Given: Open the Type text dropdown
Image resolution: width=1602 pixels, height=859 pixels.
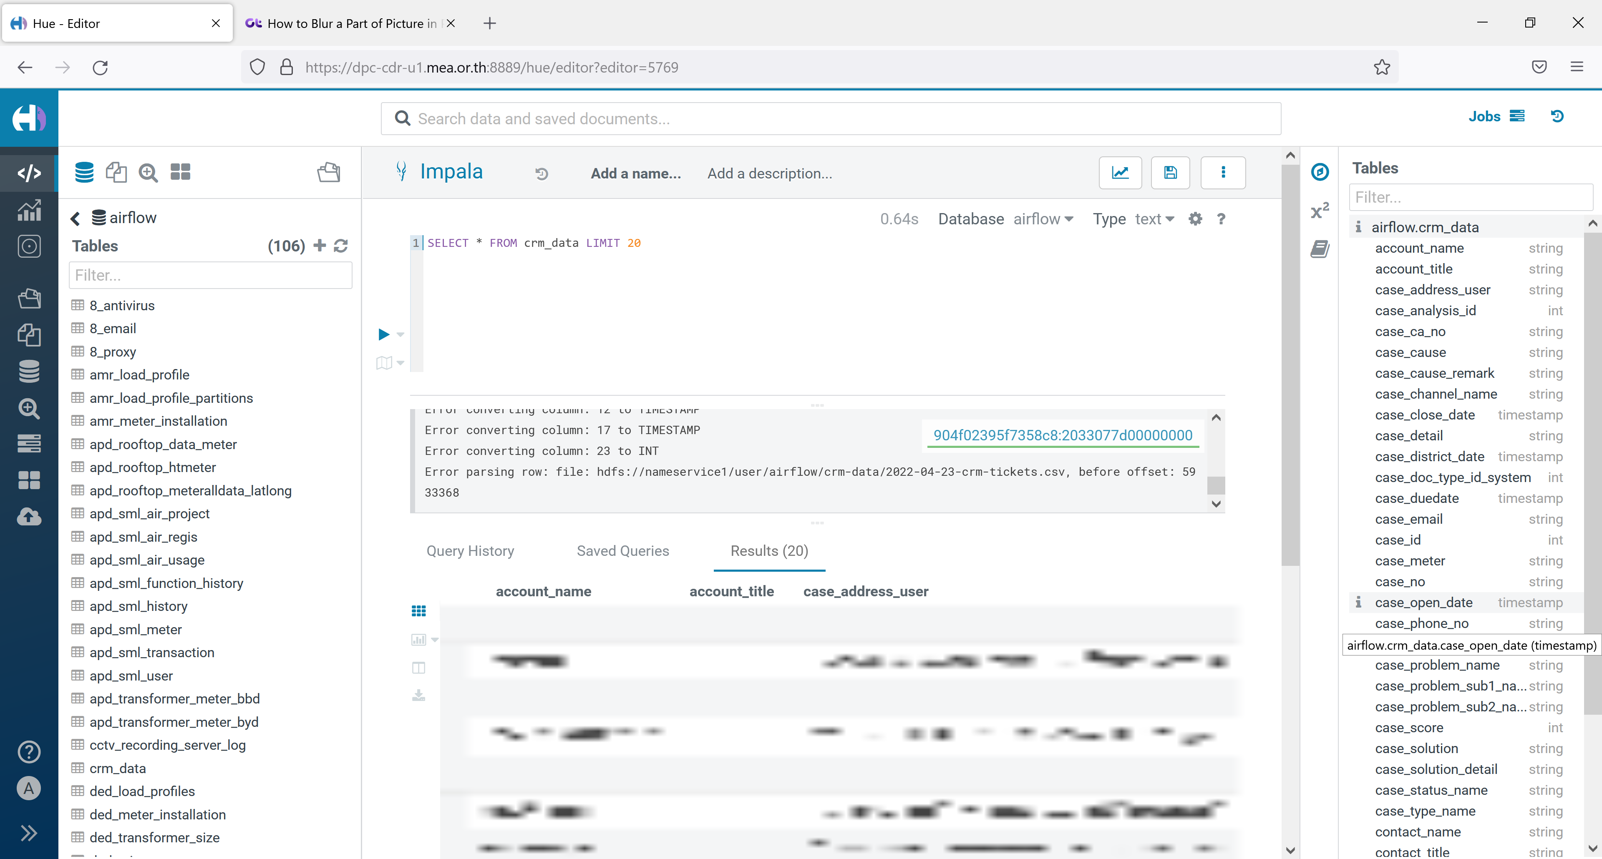Looking at the screenshot, I should click(x=1154, y=219).
